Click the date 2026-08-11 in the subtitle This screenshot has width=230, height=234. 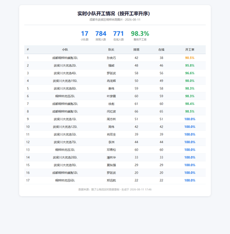tap(133, 20)
